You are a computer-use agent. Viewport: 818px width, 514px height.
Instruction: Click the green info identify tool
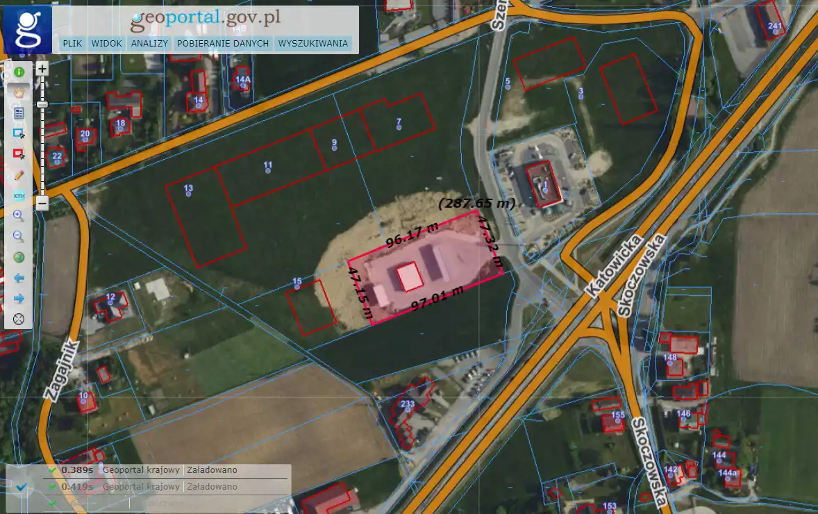click(x=19, y=72)
